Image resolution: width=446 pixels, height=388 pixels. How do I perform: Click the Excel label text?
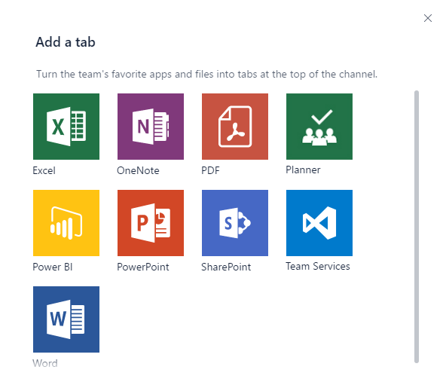[x=44, y=170]
